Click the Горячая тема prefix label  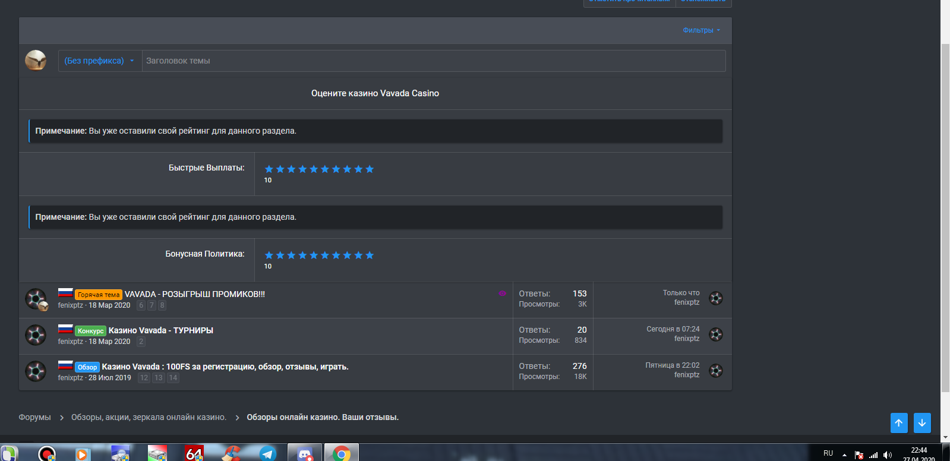pyautogui.click(x=99, y=295)
